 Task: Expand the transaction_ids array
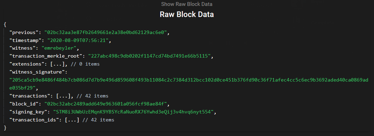pyautogui.click(x=72, y=120)
